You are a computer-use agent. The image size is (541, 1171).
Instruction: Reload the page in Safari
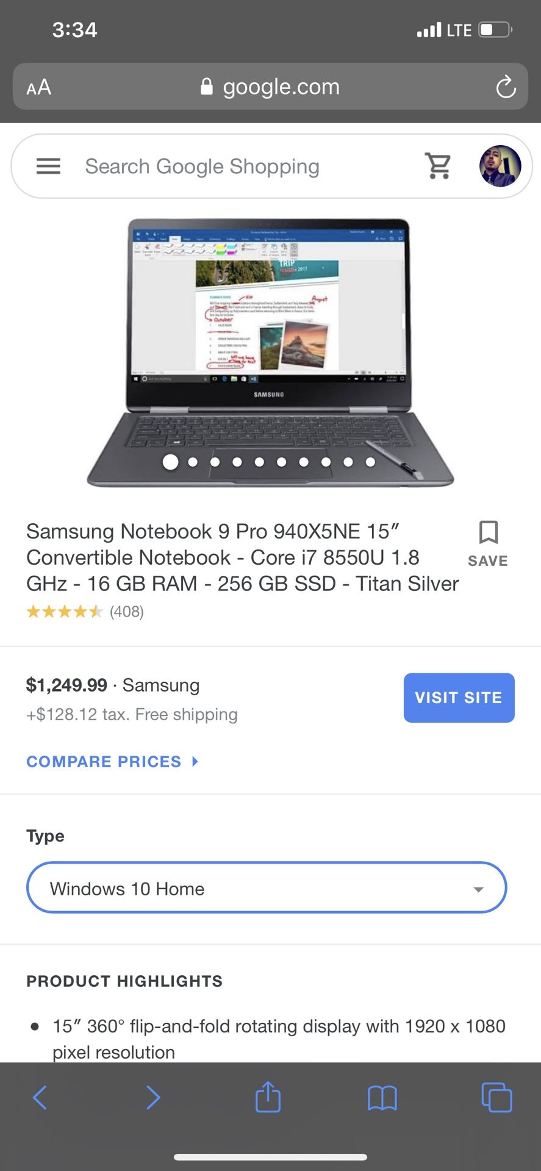(505, 87)
